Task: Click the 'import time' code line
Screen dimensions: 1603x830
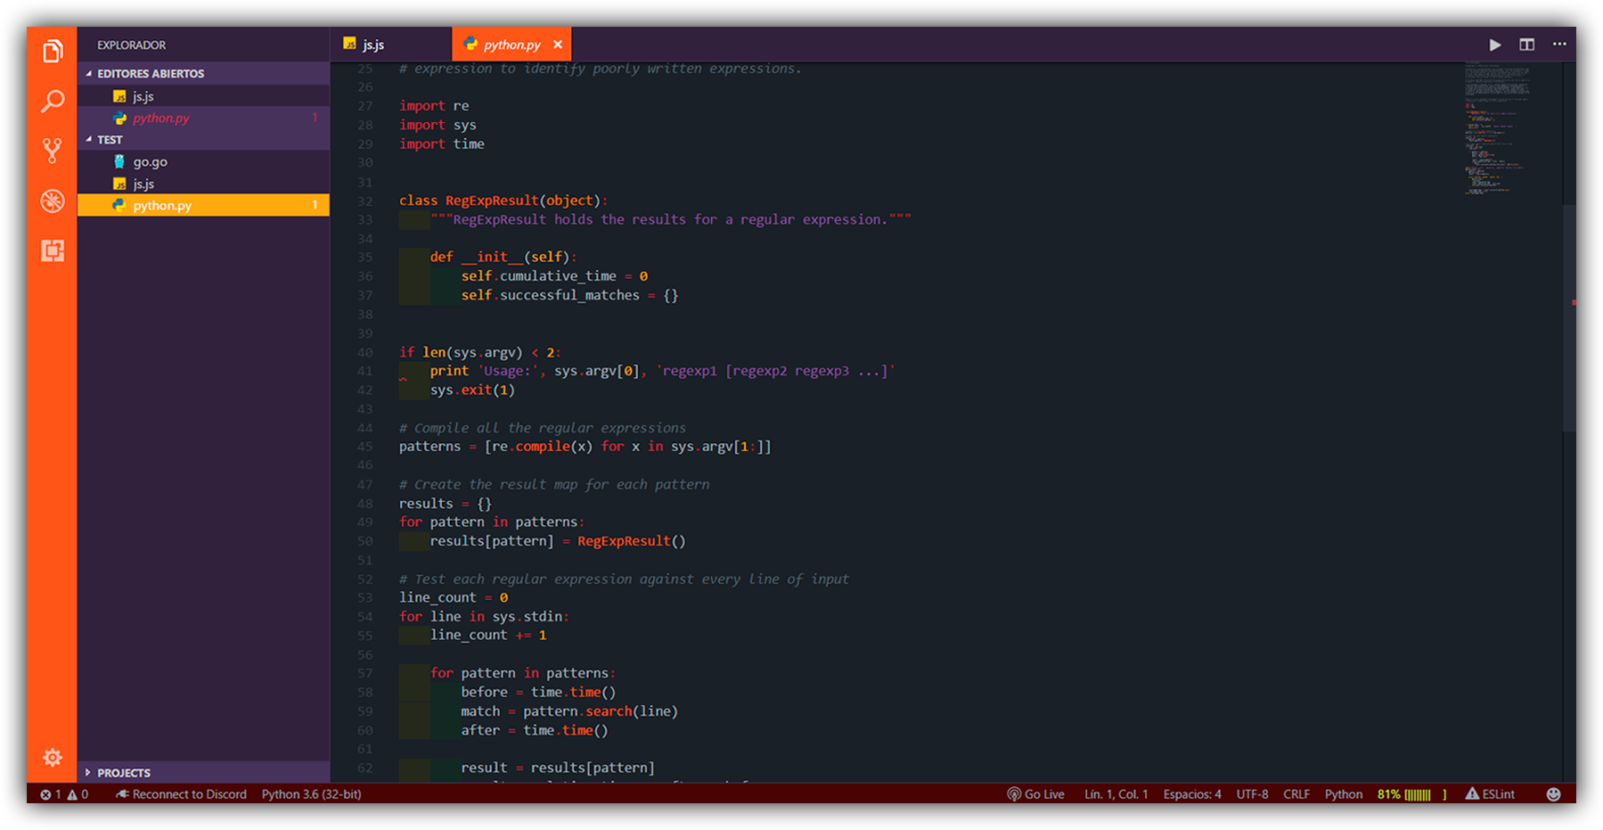Action: point(442,144)
